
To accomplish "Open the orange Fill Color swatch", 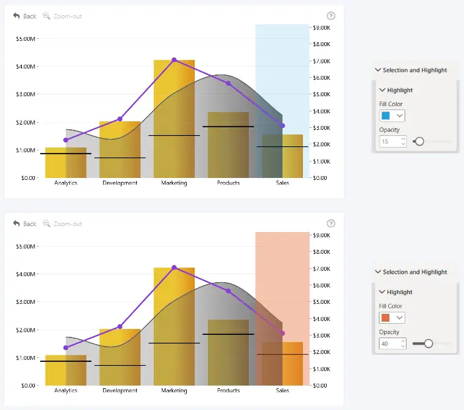I will (x=385, y=318).
